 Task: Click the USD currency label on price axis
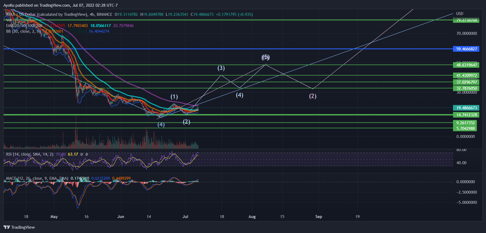(460, 14)
